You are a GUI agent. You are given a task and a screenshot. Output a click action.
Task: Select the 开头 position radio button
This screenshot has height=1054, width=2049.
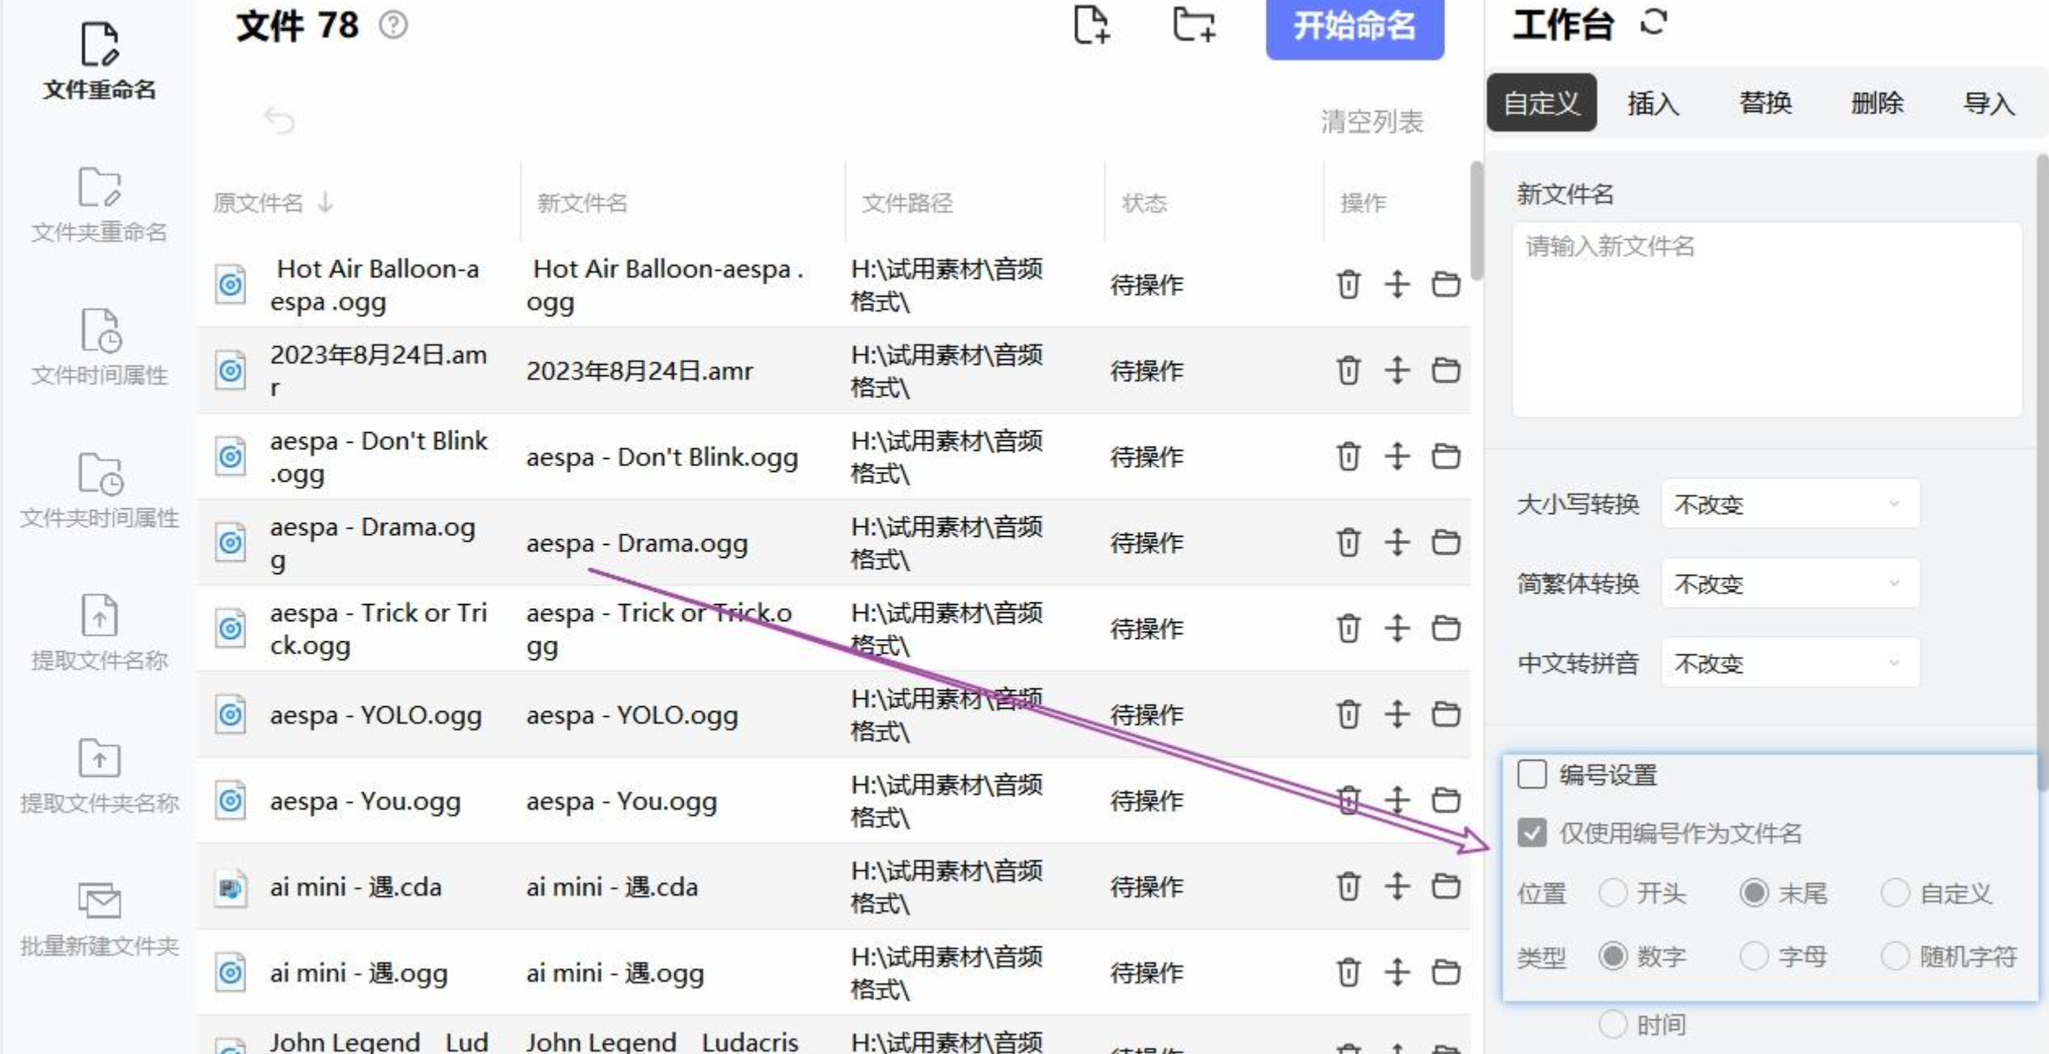pyautogui.click(x=1613, y=893)
